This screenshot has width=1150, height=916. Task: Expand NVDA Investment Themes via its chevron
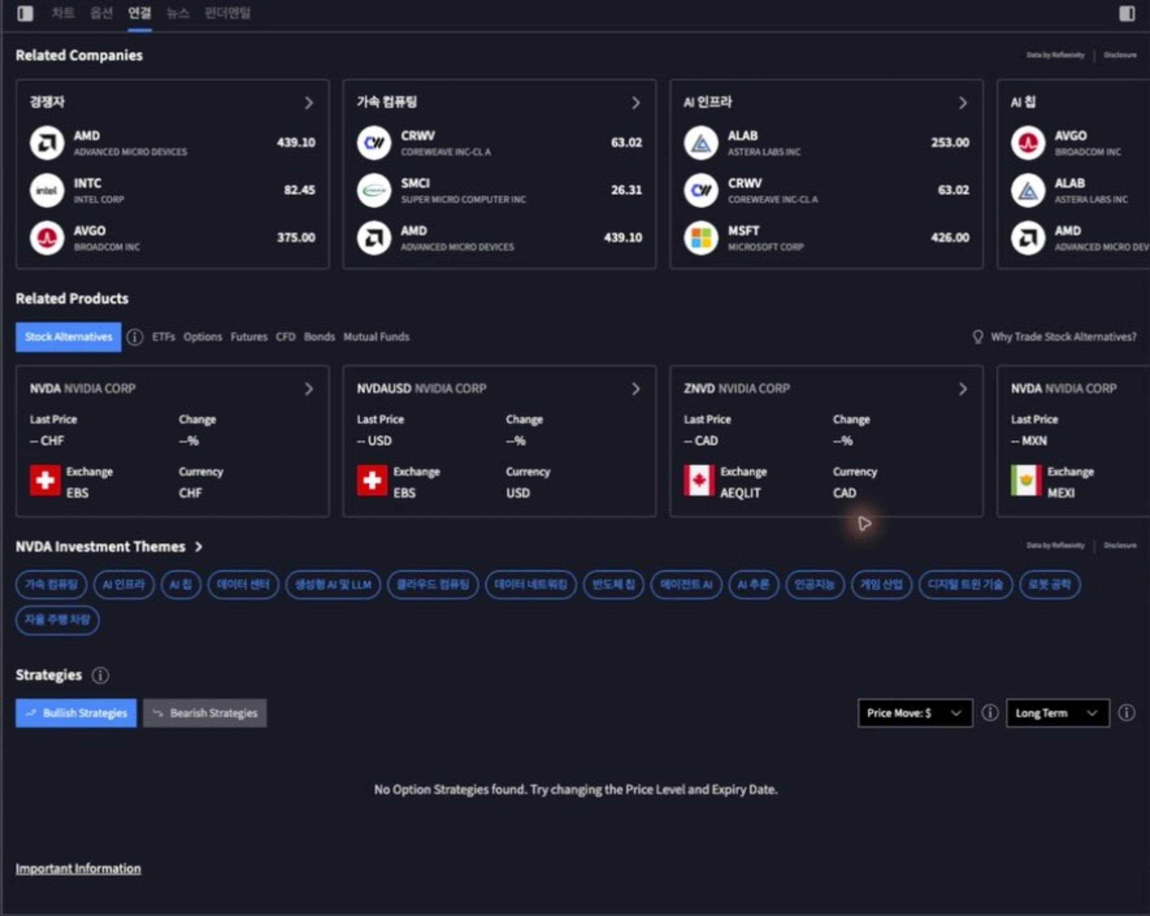199,547
